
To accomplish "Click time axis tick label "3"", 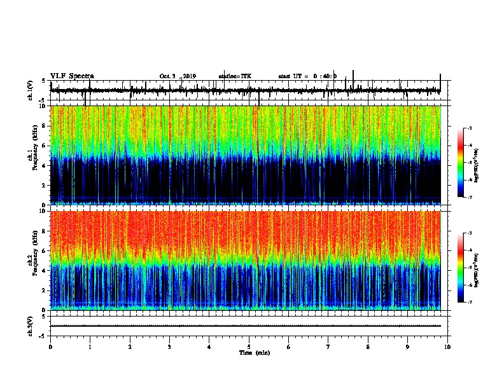I will (169, 347).
